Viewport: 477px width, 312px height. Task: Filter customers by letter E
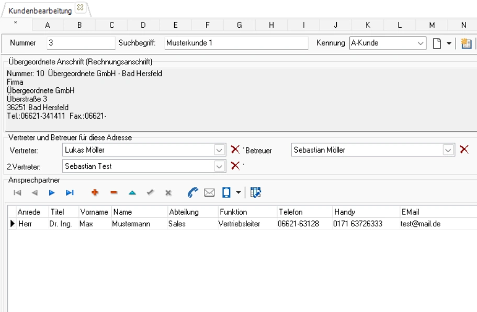coord(176,25)
